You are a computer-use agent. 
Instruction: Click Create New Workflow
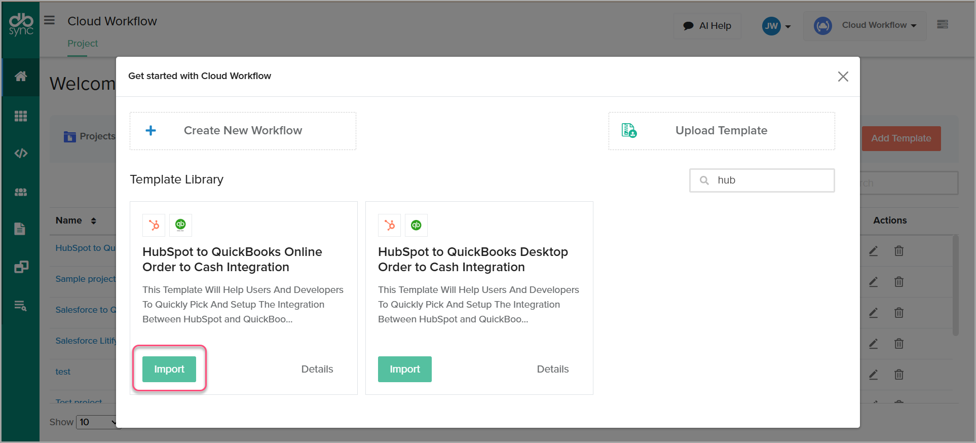(243, 131)
